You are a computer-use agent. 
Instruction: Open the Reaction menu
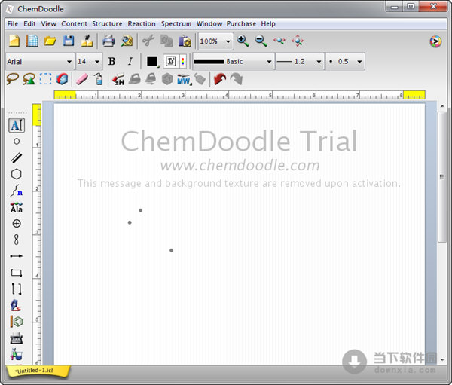[x=142, y=24]
